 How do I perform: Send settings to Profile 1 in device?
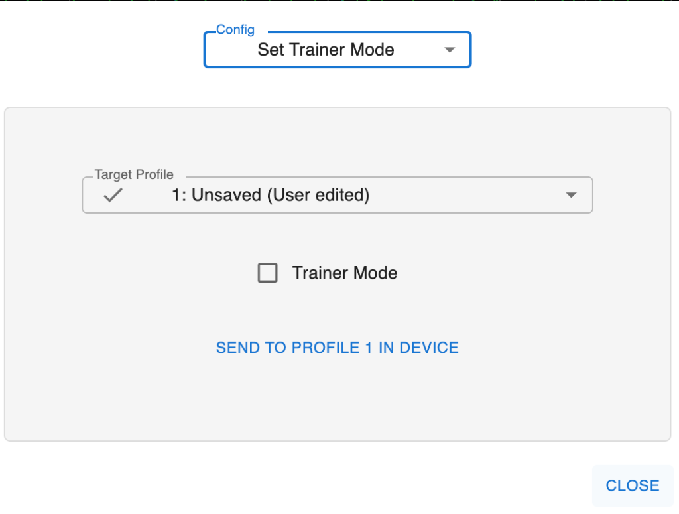[337, 348]
